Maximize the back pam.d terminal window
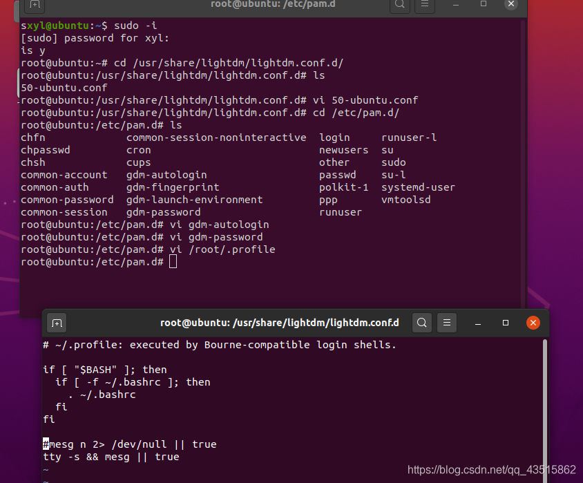This screenshot has height=483, width=583. (x=484, y=4)
